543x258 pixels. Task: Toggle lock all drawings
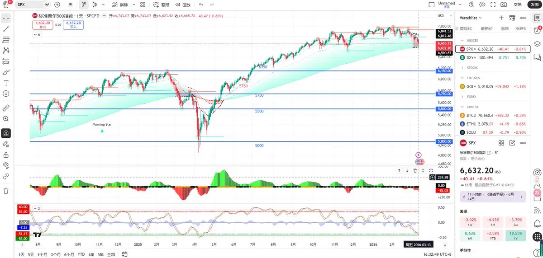tap(6, 155)
